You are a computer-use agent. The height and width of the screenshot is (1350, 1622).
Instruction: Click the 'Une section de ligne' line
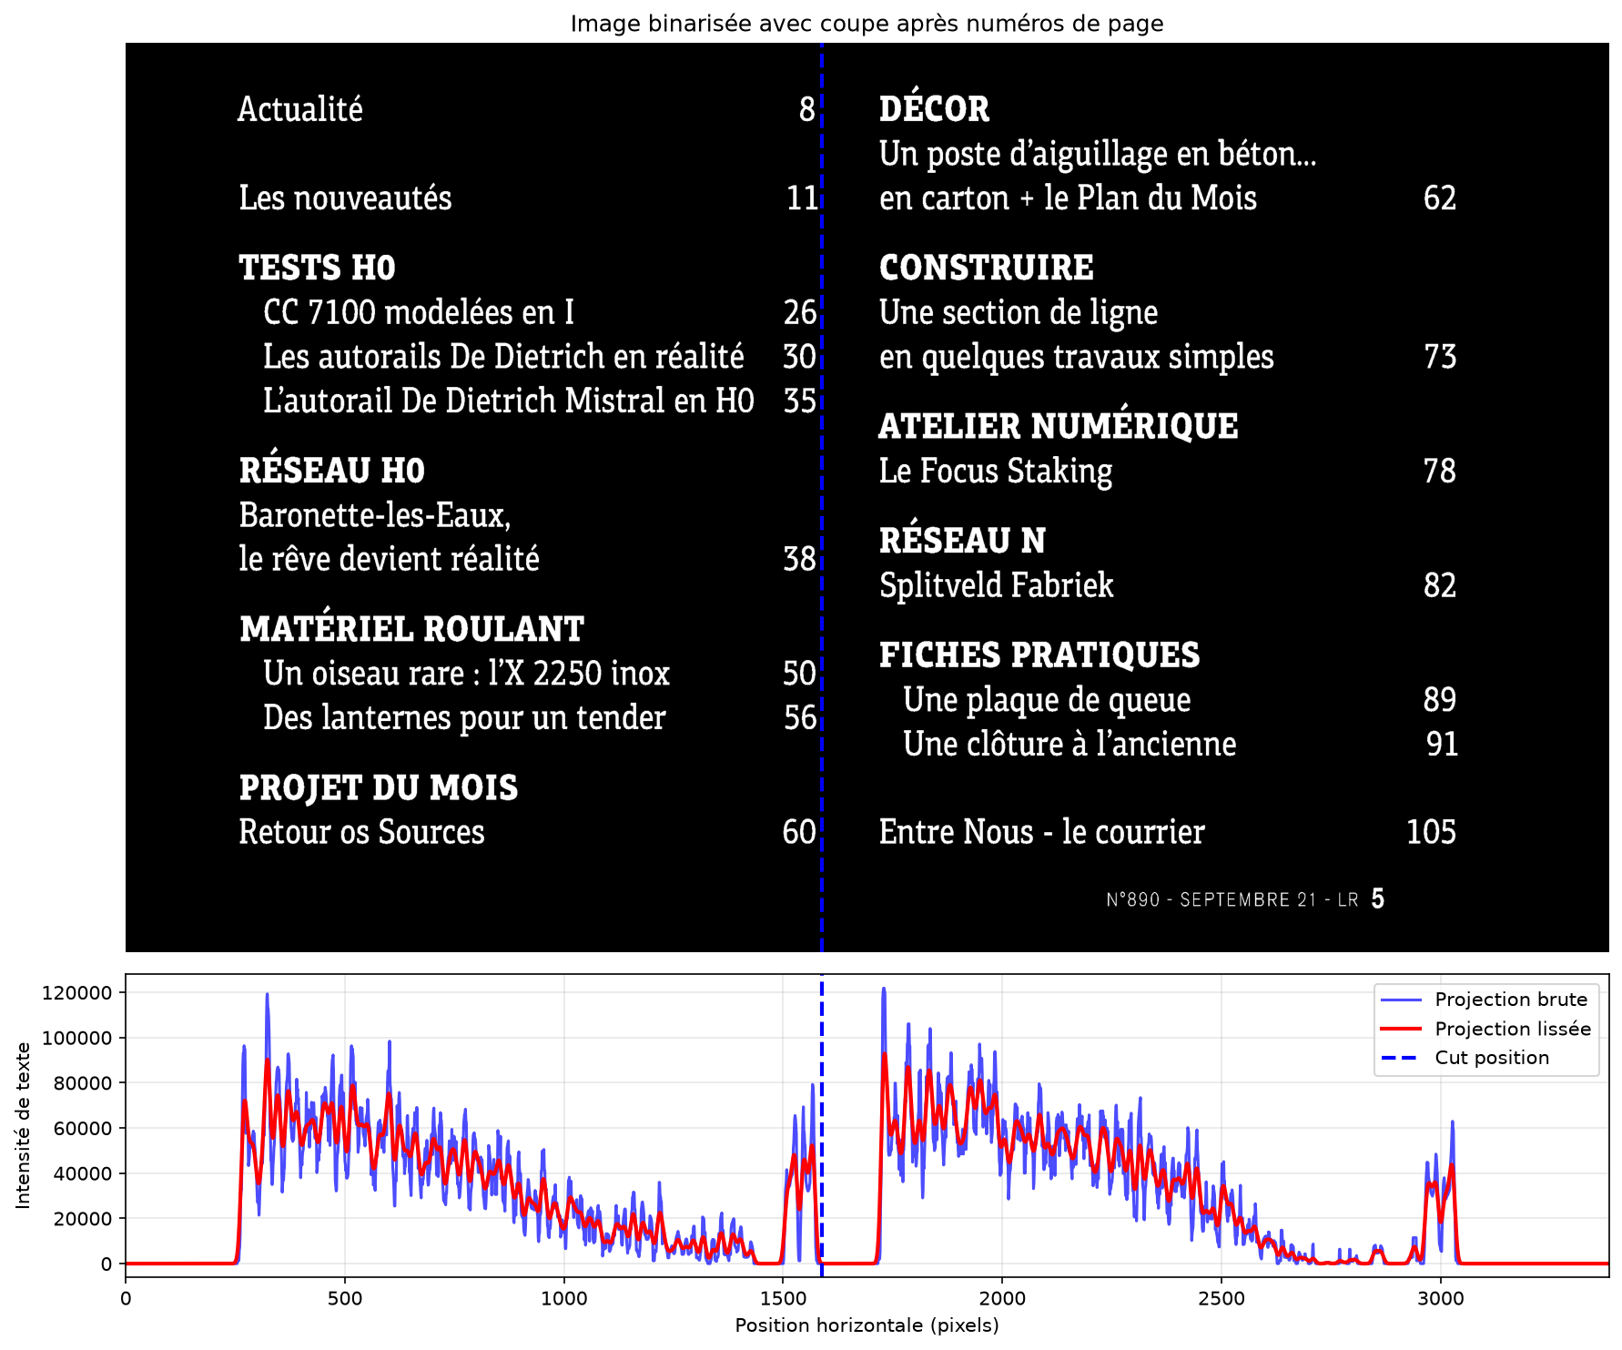(x=1019, y=312)
